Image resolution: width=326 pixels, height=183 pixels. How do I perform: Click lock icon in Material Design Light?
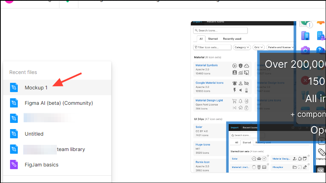point(246,108)
